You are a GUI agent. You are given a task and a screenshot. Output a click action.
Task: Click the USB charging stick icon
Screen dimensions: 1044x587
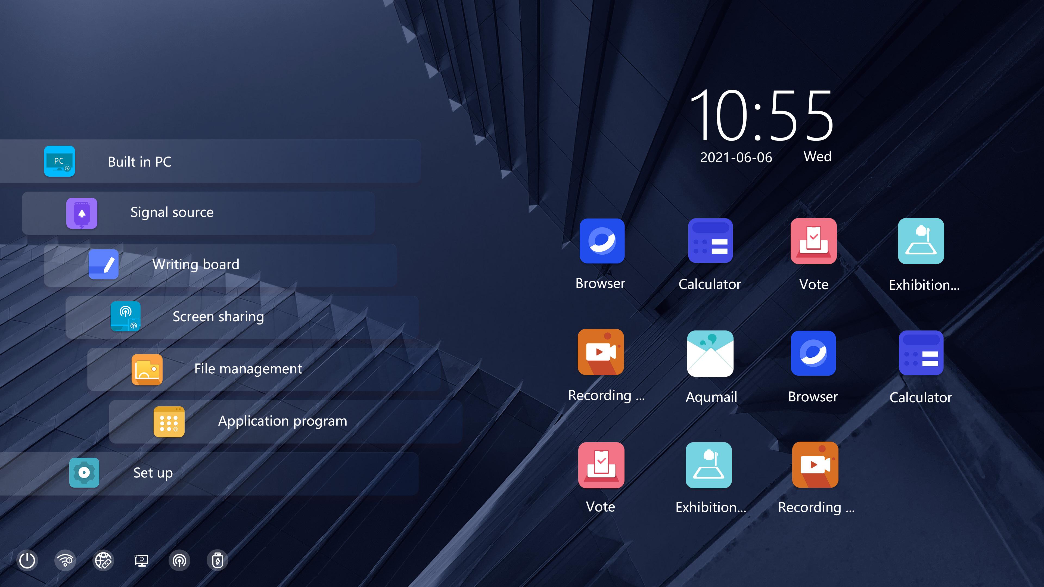217,561
